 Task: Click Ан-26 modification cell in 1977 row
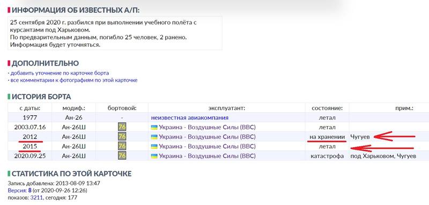[x=73, y=118]
